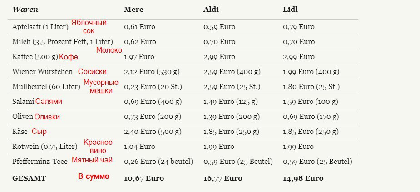Click the GESAMT total row label
This screenshot has height=192, width=420.
pyautogui.click(x=29, y=178)
